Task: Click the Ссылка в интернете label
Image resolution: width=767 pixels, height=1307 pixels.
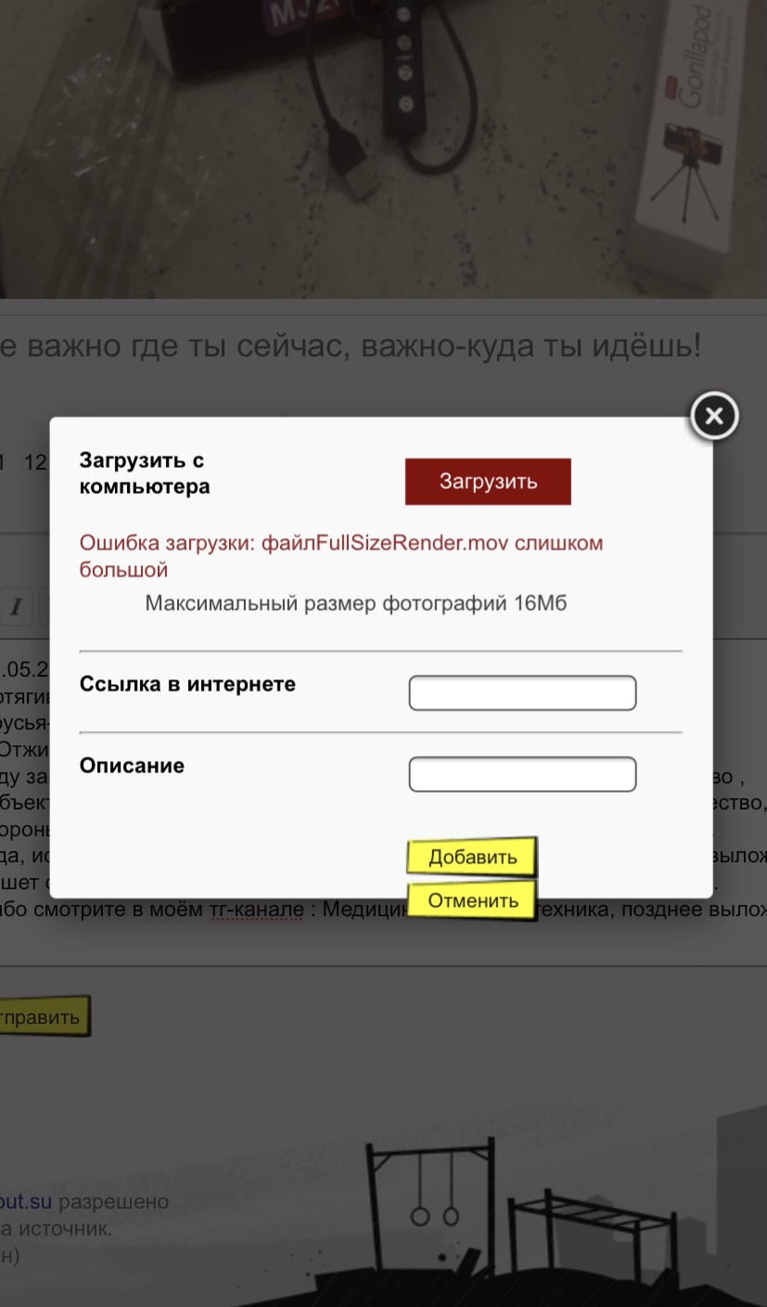Action: click(x=187, y=684)
